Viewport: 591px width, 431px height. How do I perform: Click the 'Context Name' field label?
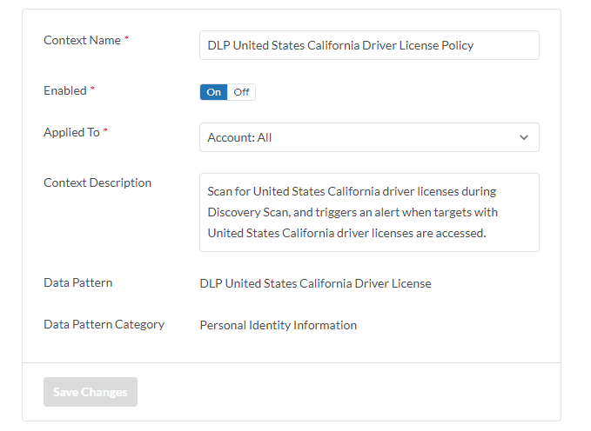pos(82,40)
